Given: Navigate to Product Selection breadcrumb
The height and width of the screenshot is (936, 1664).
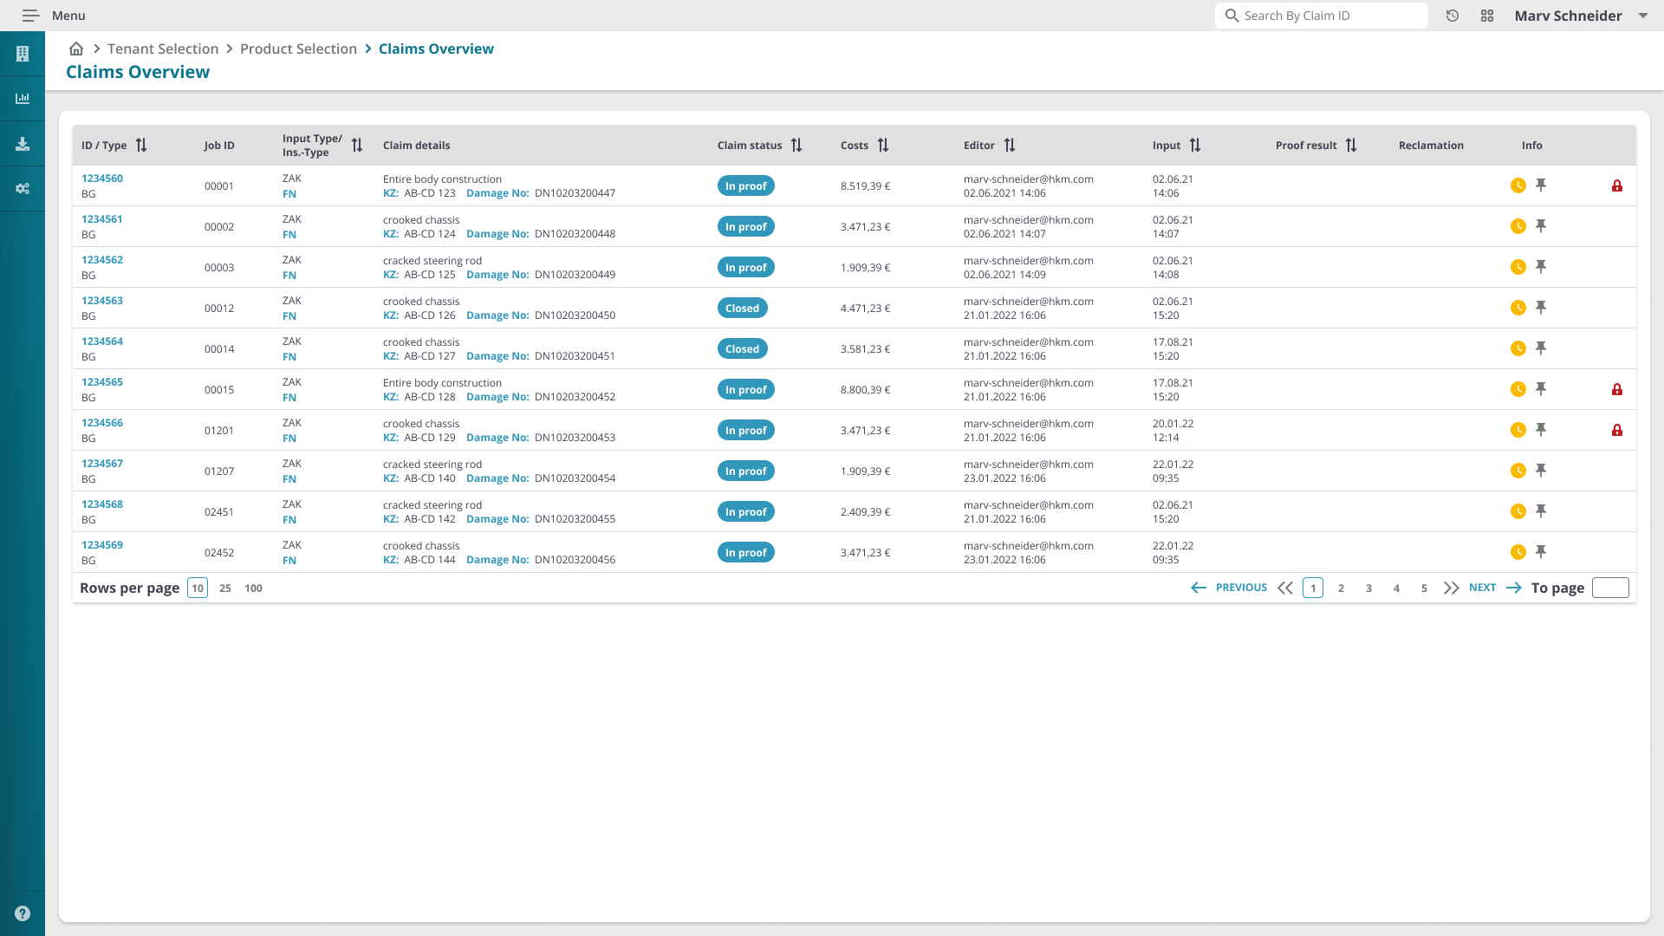Looking at the screenshot, I should point(298,49).
